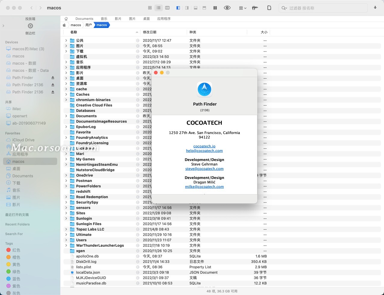Open the arrange-by dropdown in toolbar
Screen dimensions: 384x295
tap(242, 8)
